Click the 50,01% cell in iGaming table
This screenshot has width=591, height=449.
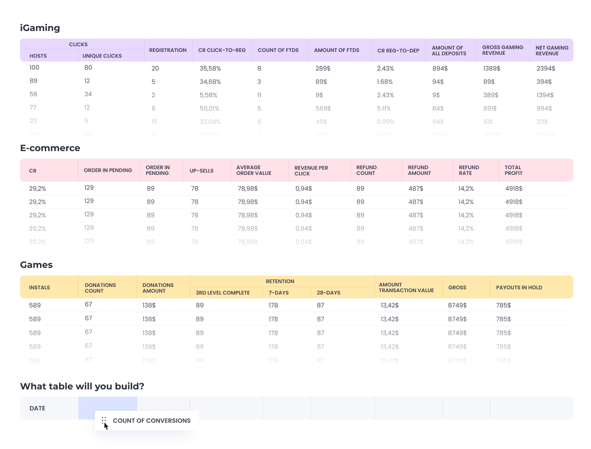pyautogui.click(x=210, y=109)
